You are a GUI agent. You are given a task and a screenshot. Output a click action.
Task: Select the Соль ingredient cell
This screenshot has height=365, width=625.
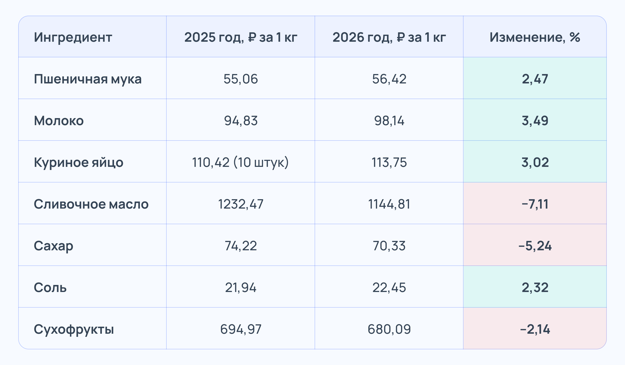click(50, 287)
